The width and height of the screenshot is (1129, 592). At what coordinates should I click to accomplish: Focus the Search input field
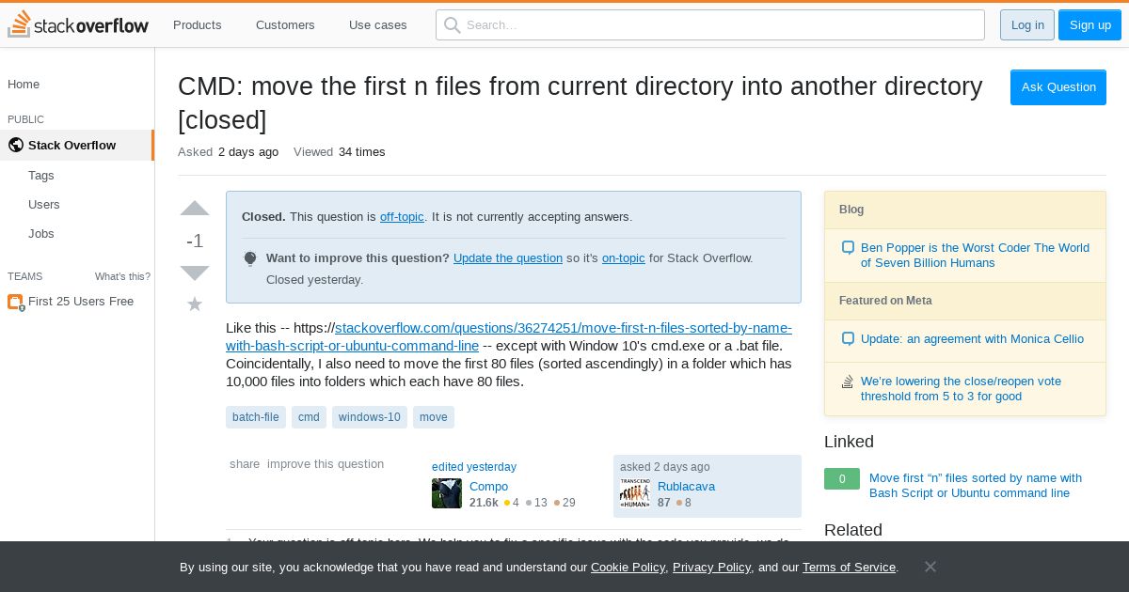click(x=710, y=25)
